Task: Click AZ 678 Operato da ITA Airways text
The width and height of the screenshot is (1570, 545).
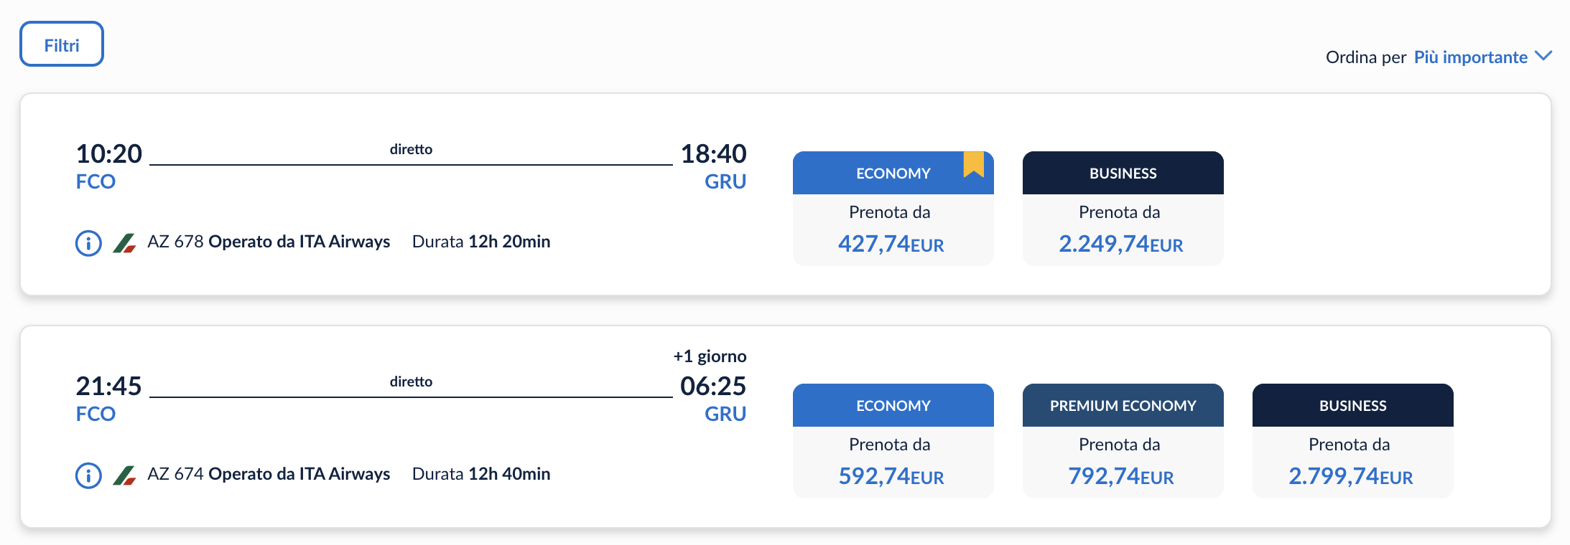Action: (x=269, y=242)
